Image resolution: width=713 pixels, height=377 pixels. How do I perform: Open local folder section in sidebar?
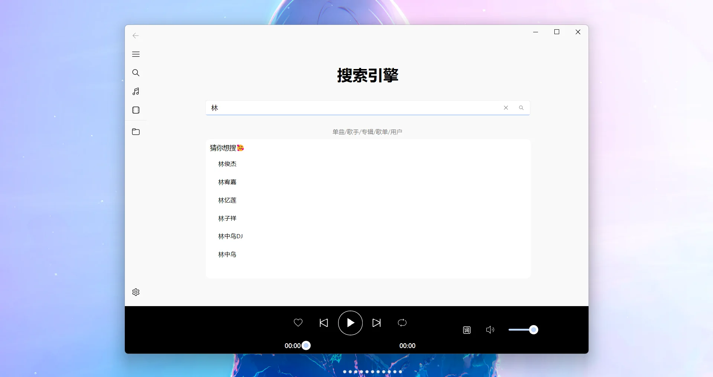(136, 131)
